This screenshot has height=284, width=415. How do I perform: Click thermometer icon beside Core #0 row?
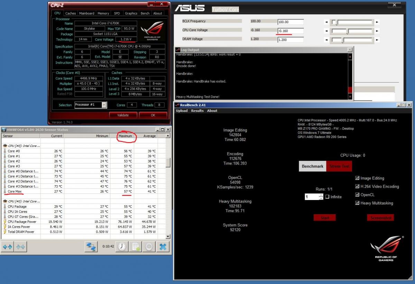coord(4,151)
